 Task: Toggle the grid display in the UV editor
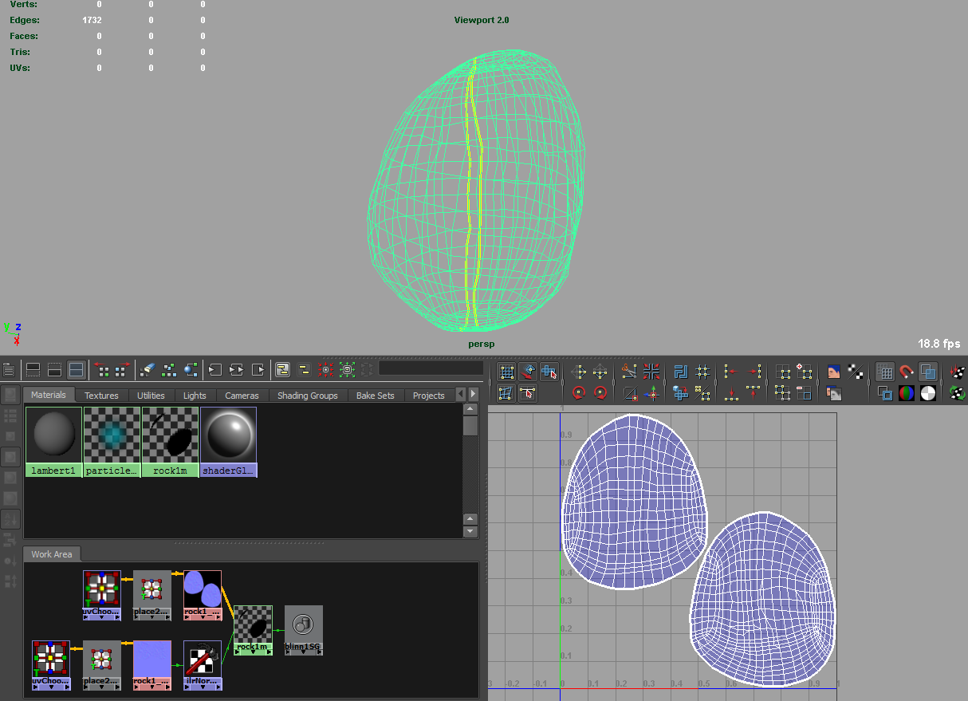(x=885, y=372)
